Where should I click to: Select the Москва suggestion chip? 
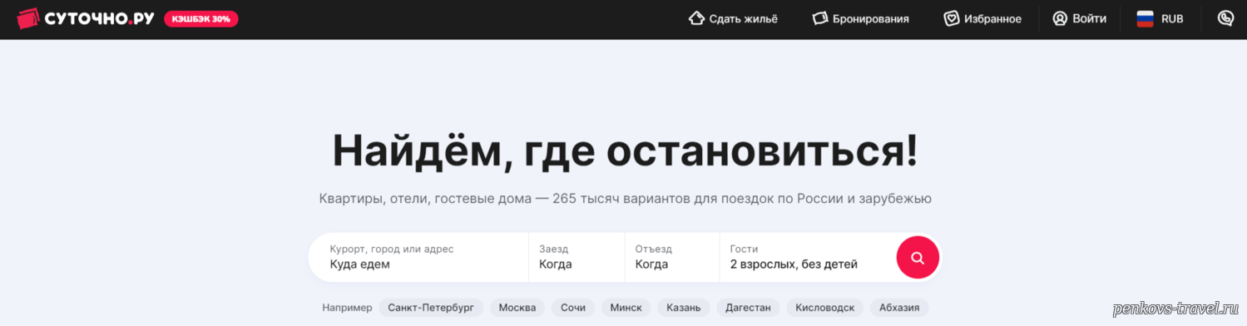click(x=517, y=308)
